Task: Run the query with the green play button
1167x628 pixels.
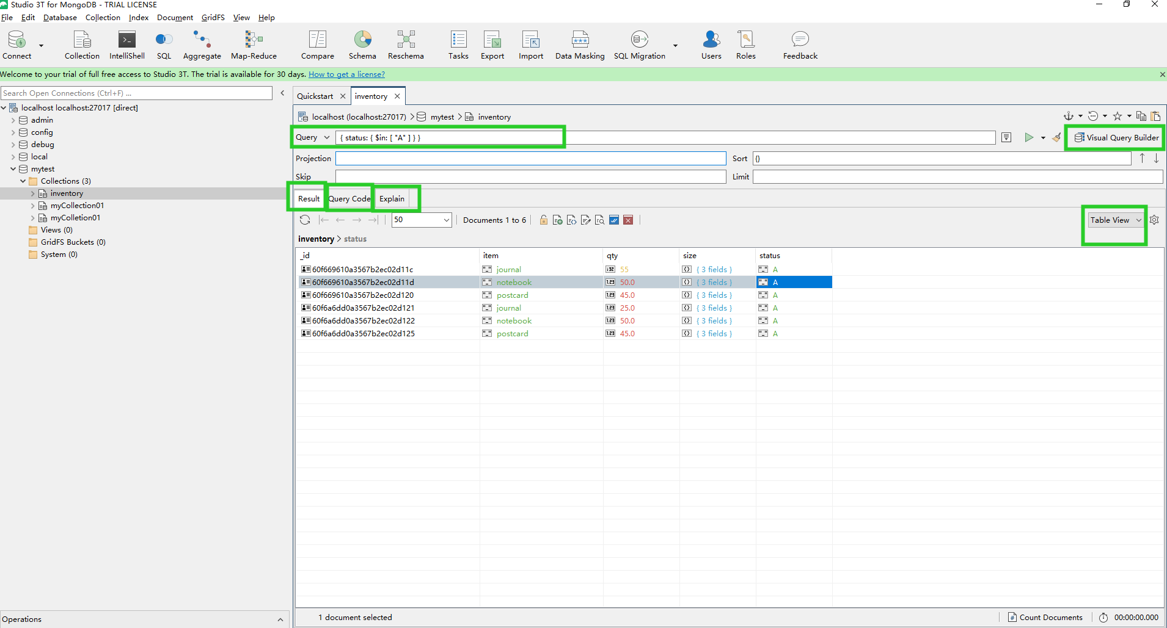Action: pyautogui.click(x=1029, y=137)
